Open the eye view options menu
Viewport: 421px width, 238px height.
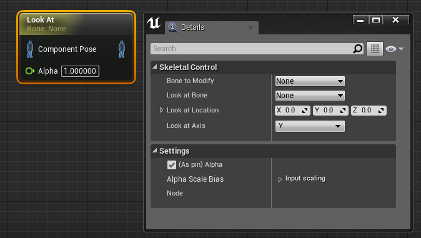point(394,49)
